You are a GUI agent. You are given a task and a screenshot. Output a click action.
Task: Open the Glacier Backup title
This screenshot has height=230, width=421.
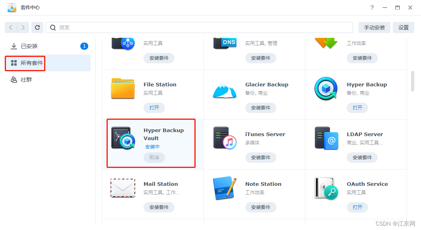click(267, 84)
